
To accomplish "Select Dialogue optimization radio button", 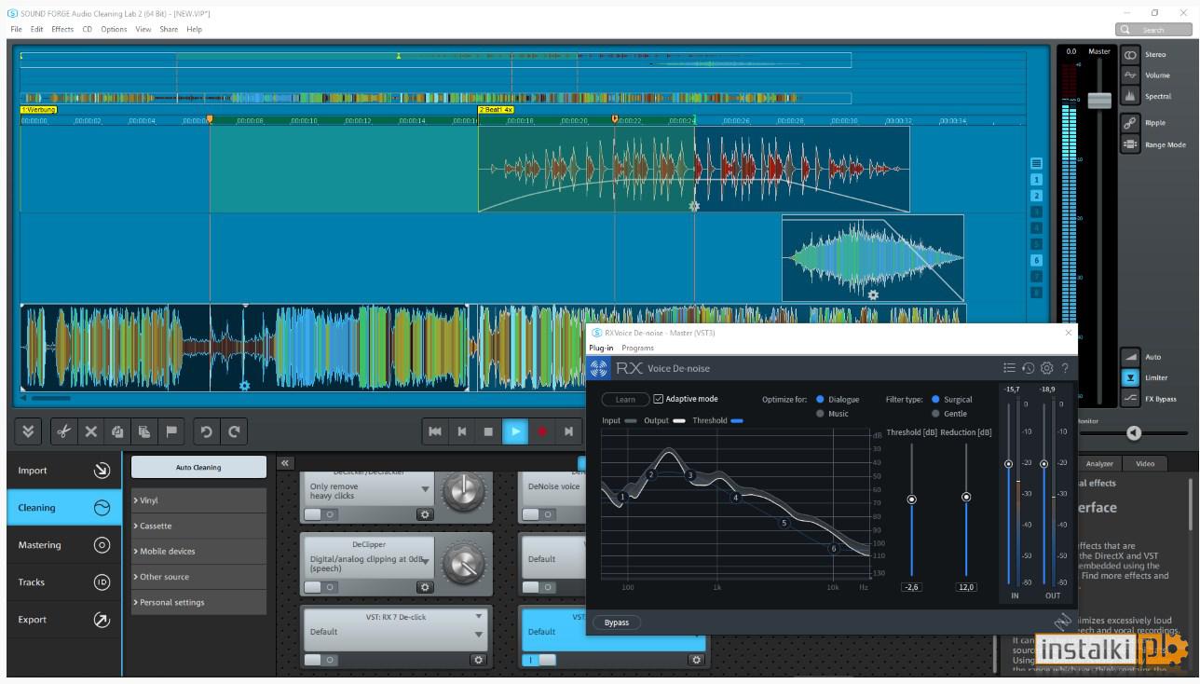I will pyautogui.click(x=820, y=399).
